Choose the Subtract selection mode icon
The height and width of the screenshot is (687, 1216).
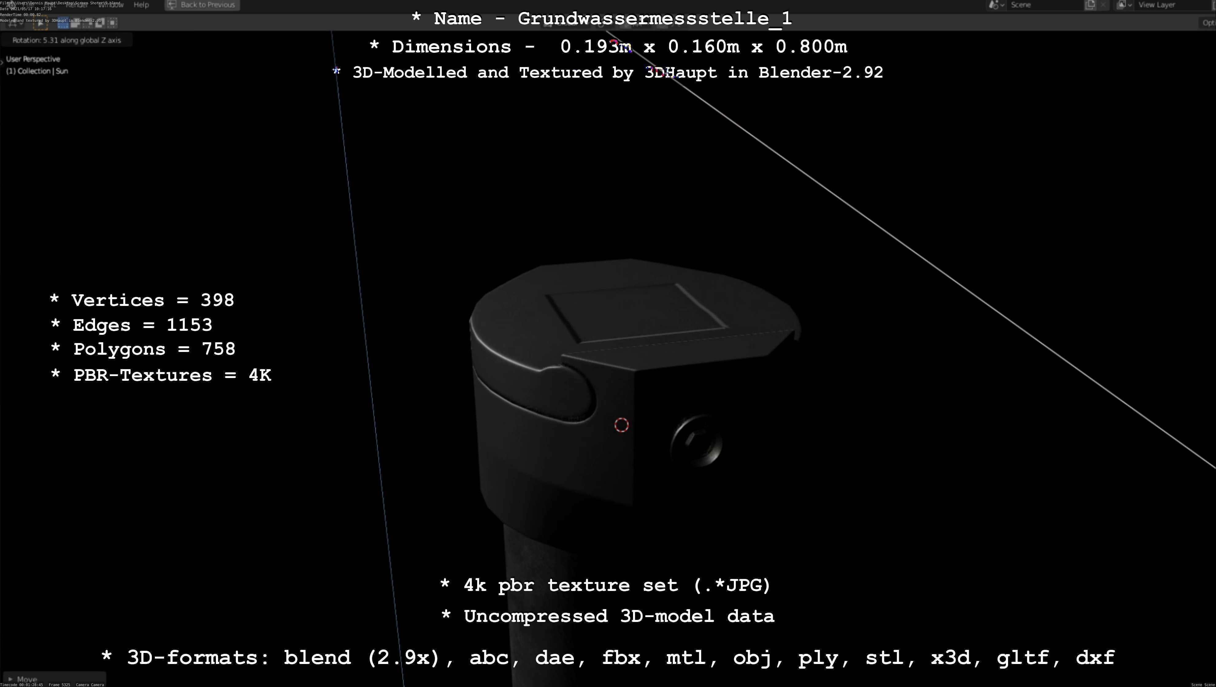click(87, 23)
